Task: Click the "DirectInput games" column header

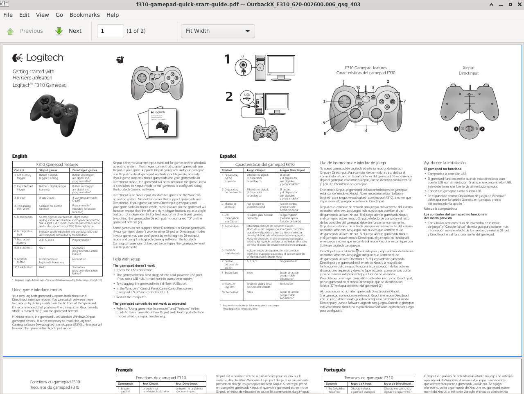Action: pyautogui.click(x=85, y=170)
